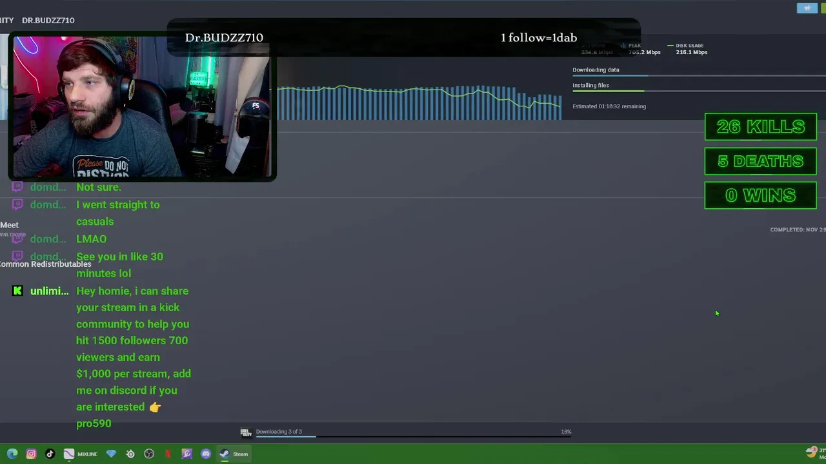
Task: Click domd... username next to LMAO
Action: 48,238
